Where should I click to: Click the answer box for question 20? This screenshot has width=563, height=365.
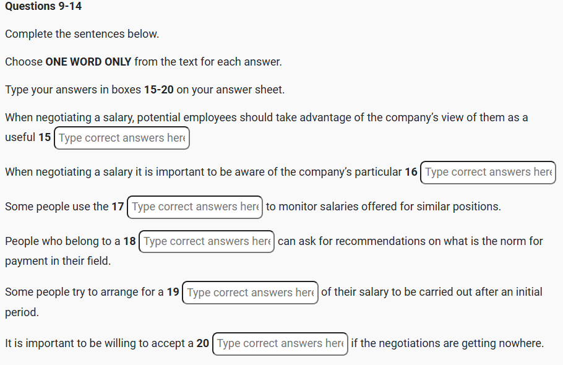(280, 343)
